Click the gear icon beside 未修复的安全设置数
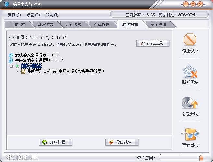Screen dimensions: 213x162 point(11,61)
